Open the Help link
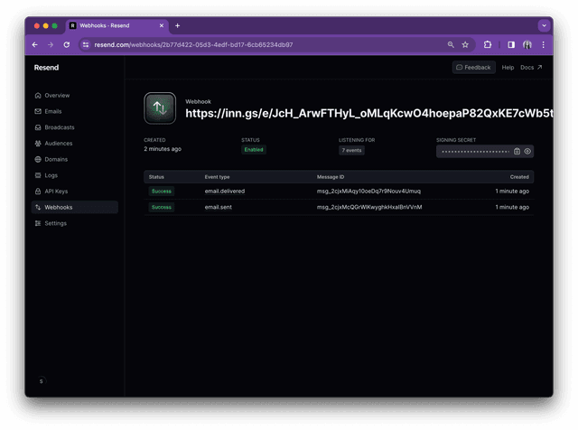Image resolution: width=578 pixels, height=430 pixels. [x=508, y=68]
